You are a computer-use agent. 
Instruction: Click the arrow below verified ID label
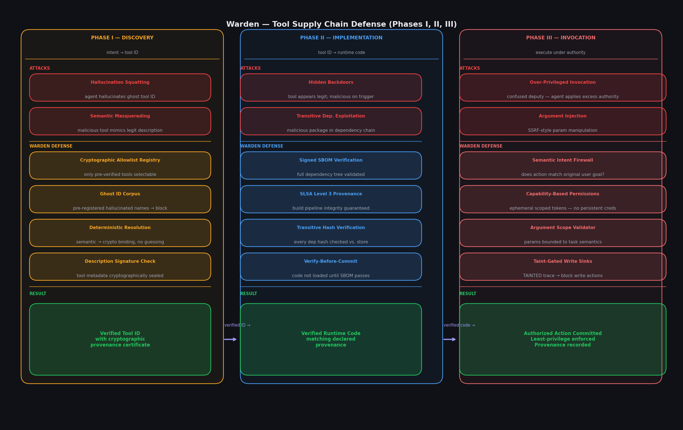(x=230, y=340)
